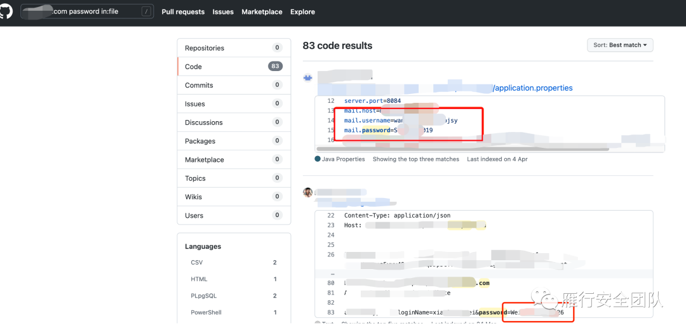Click the 83 count badge beside Code

coord(275,67)
